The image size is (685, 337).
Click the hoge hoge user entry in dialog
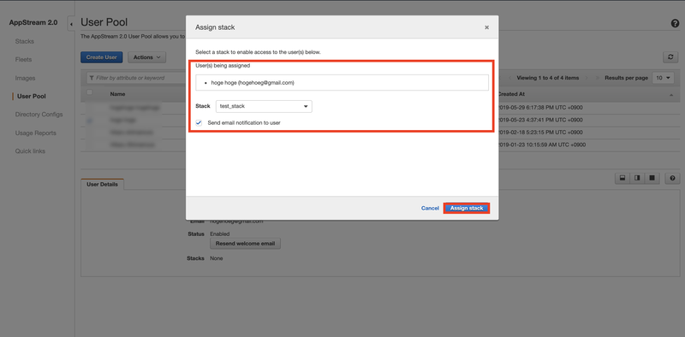[x=253, y=82]
